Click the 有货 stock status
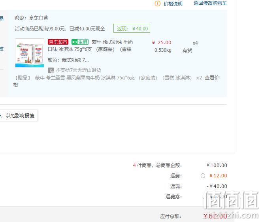The height and width of the screenshot is (222, 262). (x=187, y=51)
